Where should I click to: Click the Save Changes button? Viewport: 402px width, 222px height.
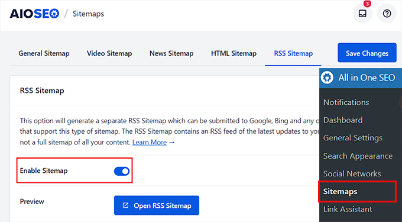[367, 53]
